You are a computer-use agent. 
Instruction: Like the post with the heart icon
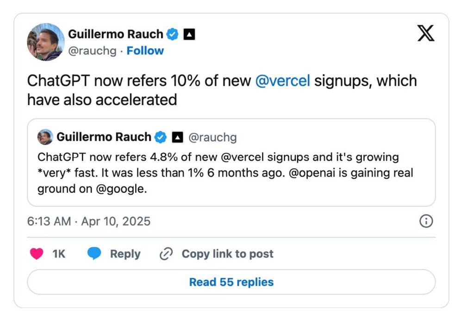click(x=37, y=254)
